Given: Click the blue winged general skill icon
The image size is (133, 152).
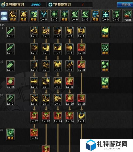Looking at the screenshot, I should (x=44, y=16).
